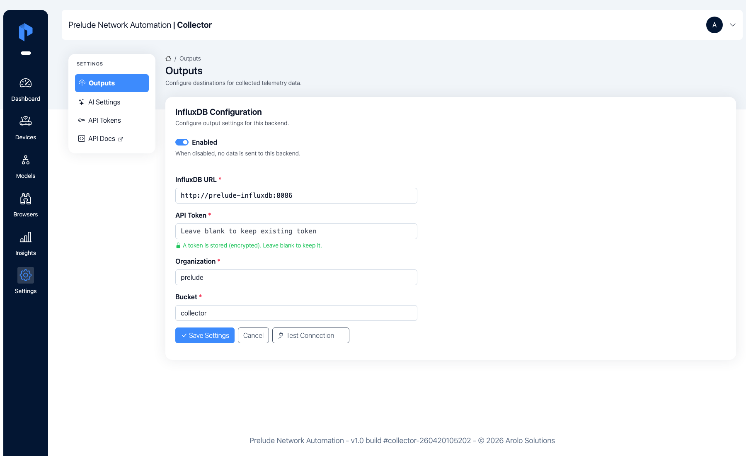
Task: Click the Organization field containing prelude
Action: [x=296, y=277]
